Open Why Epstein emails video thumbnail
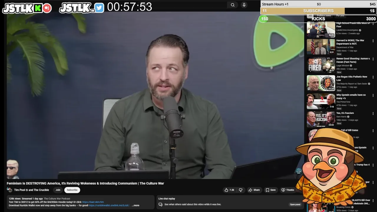 321,101
